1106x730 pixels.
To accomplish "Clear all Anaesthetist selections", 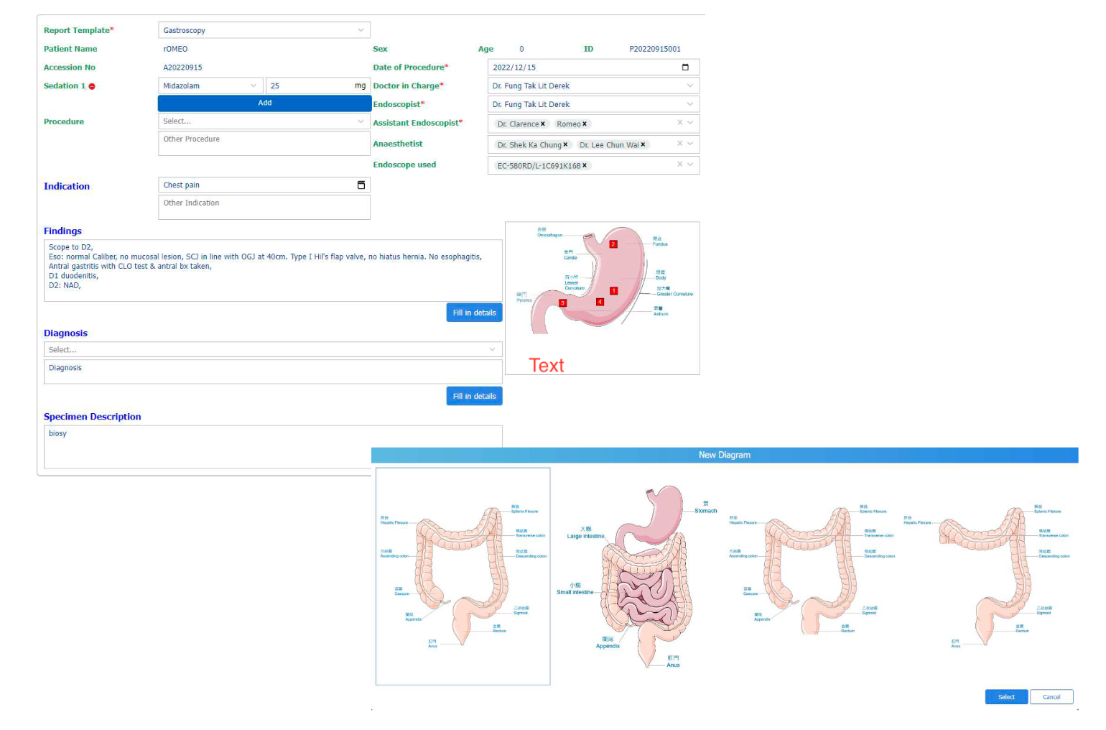I will coord(679,144).
